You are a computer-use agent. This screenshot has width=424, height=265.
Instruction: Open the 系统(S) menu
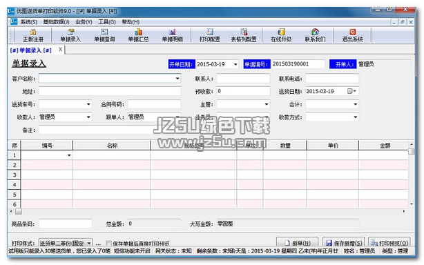pos(29,22)
